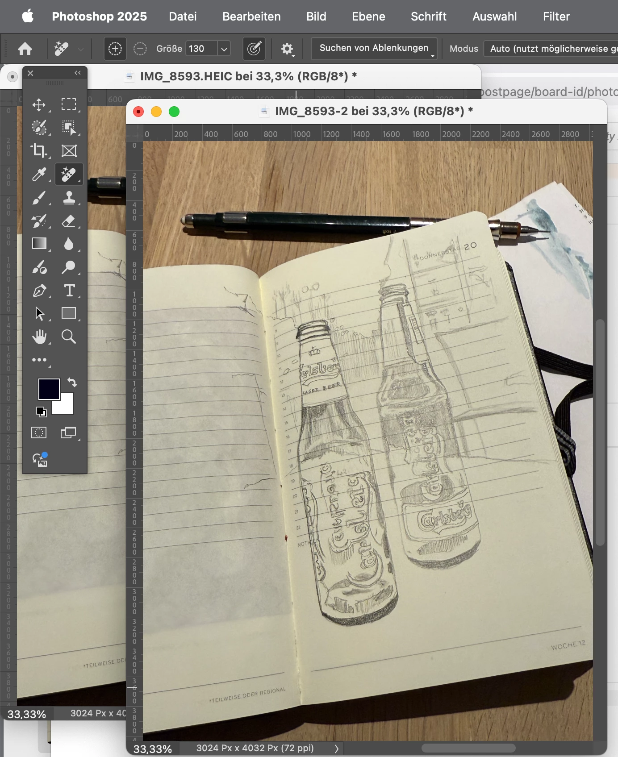Screen dimensions: 618x757
Task: Select the Dodge tool
Action: [x=69, y=267]
